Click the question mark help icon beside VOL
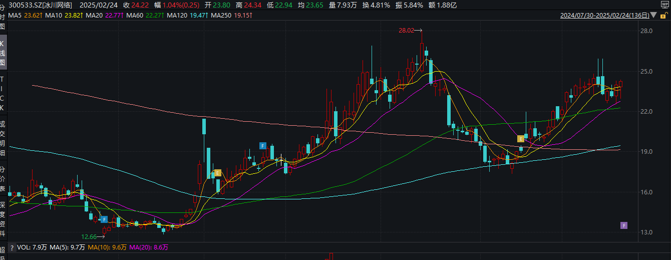Viewport: 671px width, 260px height. (12, 247)
